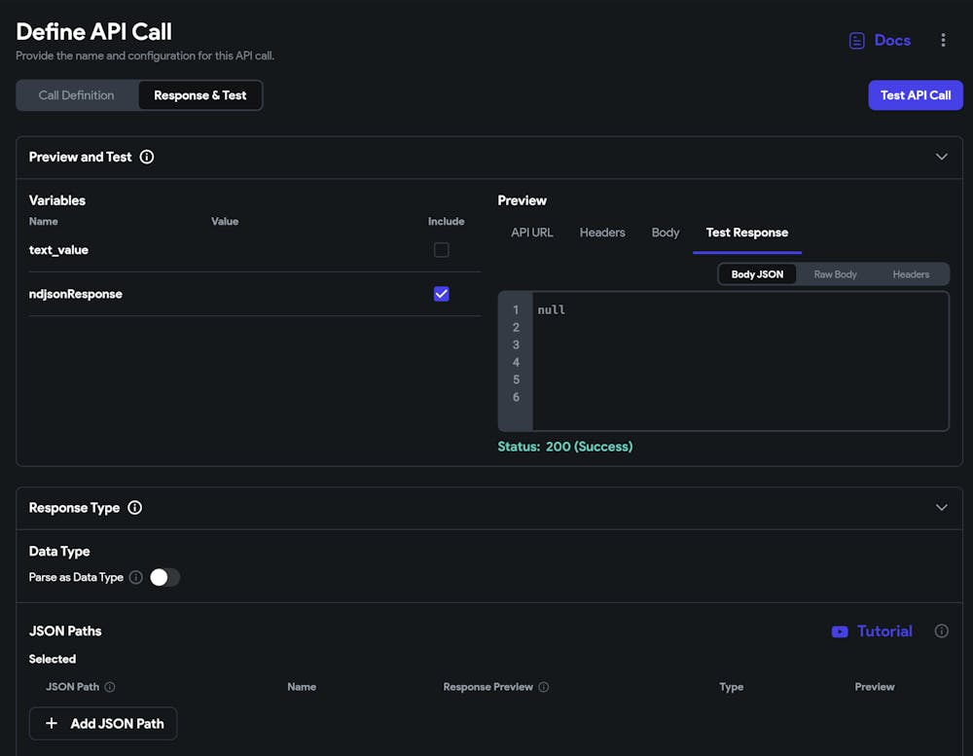Image resolution: width=973 pixels, height=756 pixels.
Task: Enable the text_value Include checkbox
Action: point(441,250)
